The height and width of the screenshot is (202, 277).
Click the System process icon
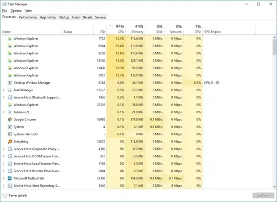pos(10,127)
